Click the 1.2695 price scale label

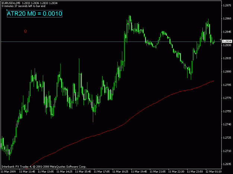(x=227, y=164)
